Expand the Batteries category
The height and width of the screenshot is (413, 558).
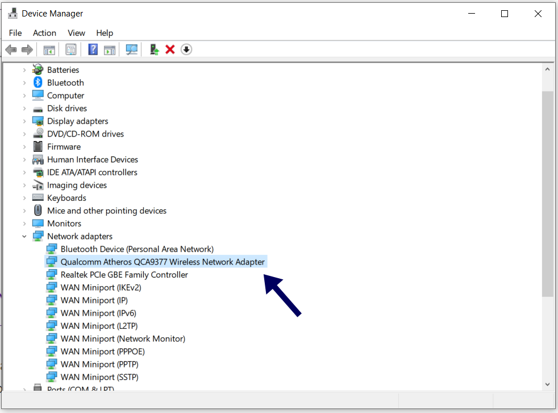(24, 70)
